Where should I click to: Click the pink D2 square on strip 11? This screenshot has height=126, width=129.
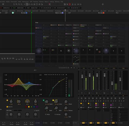click(x=111, y=105)
